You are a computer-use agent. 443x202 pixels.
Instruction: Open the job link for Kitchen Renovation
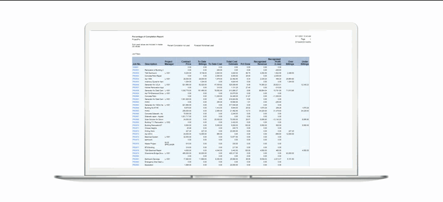tap(136, 87)
